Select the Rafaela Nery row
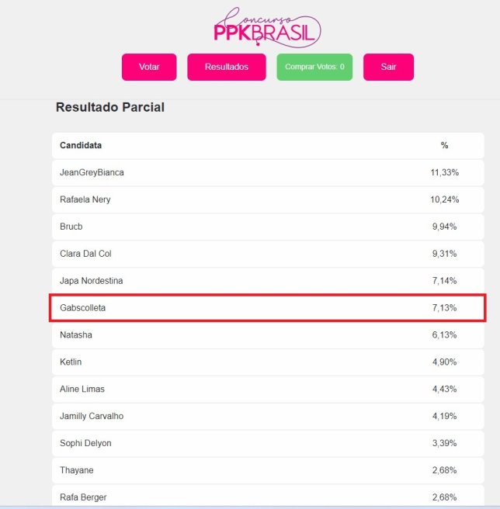500x509 pixels. click(268, 199)
